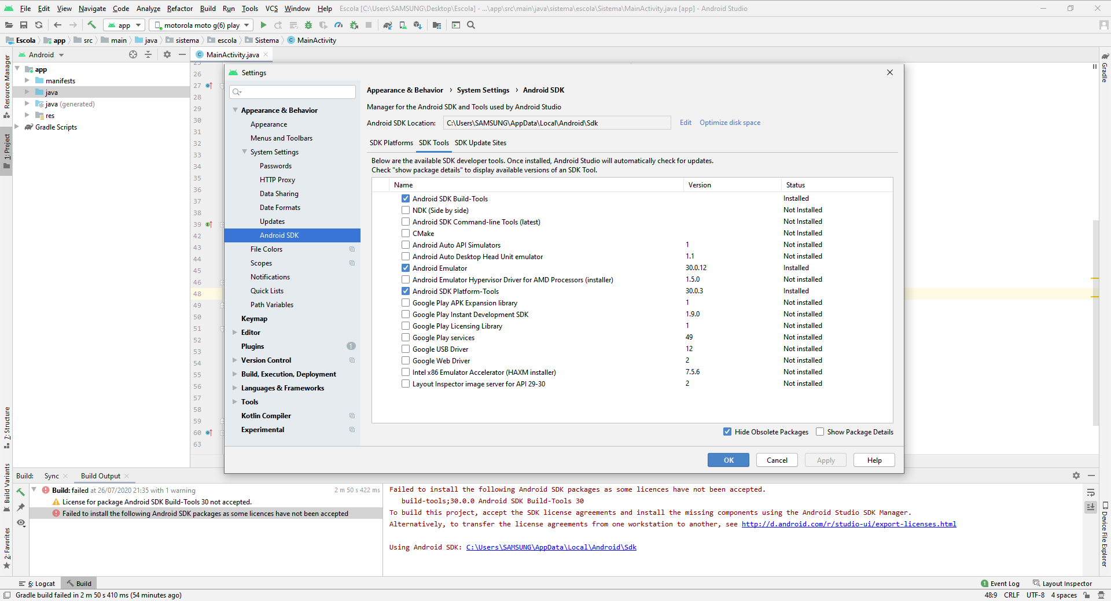Click the Help button in Settings
Image resolution: width=1111 pixels, height=601 pixels.
click(874, 460)
